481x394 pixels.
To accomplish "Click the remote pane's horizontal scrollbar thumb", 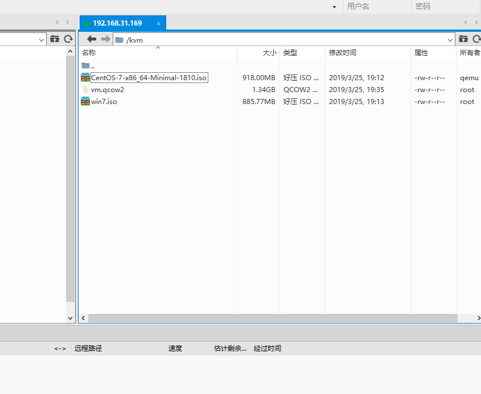I will (x=273, y=318).
